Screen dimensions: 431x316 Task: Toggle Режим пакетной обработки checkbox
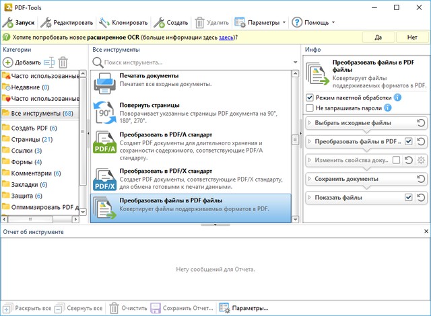tap(310, 97)
